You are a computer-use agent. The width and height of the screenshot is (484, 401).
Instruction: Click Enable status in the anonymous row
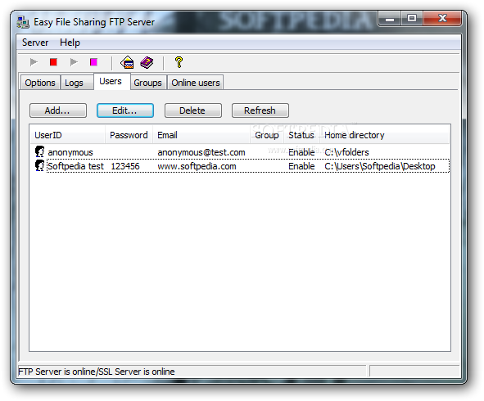pyautogui.click(x=301, y=152)
